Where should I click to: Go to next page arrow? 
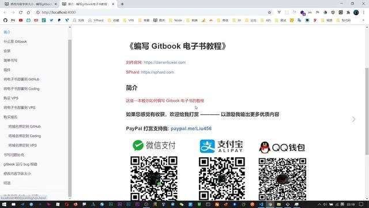click(353, 120)
